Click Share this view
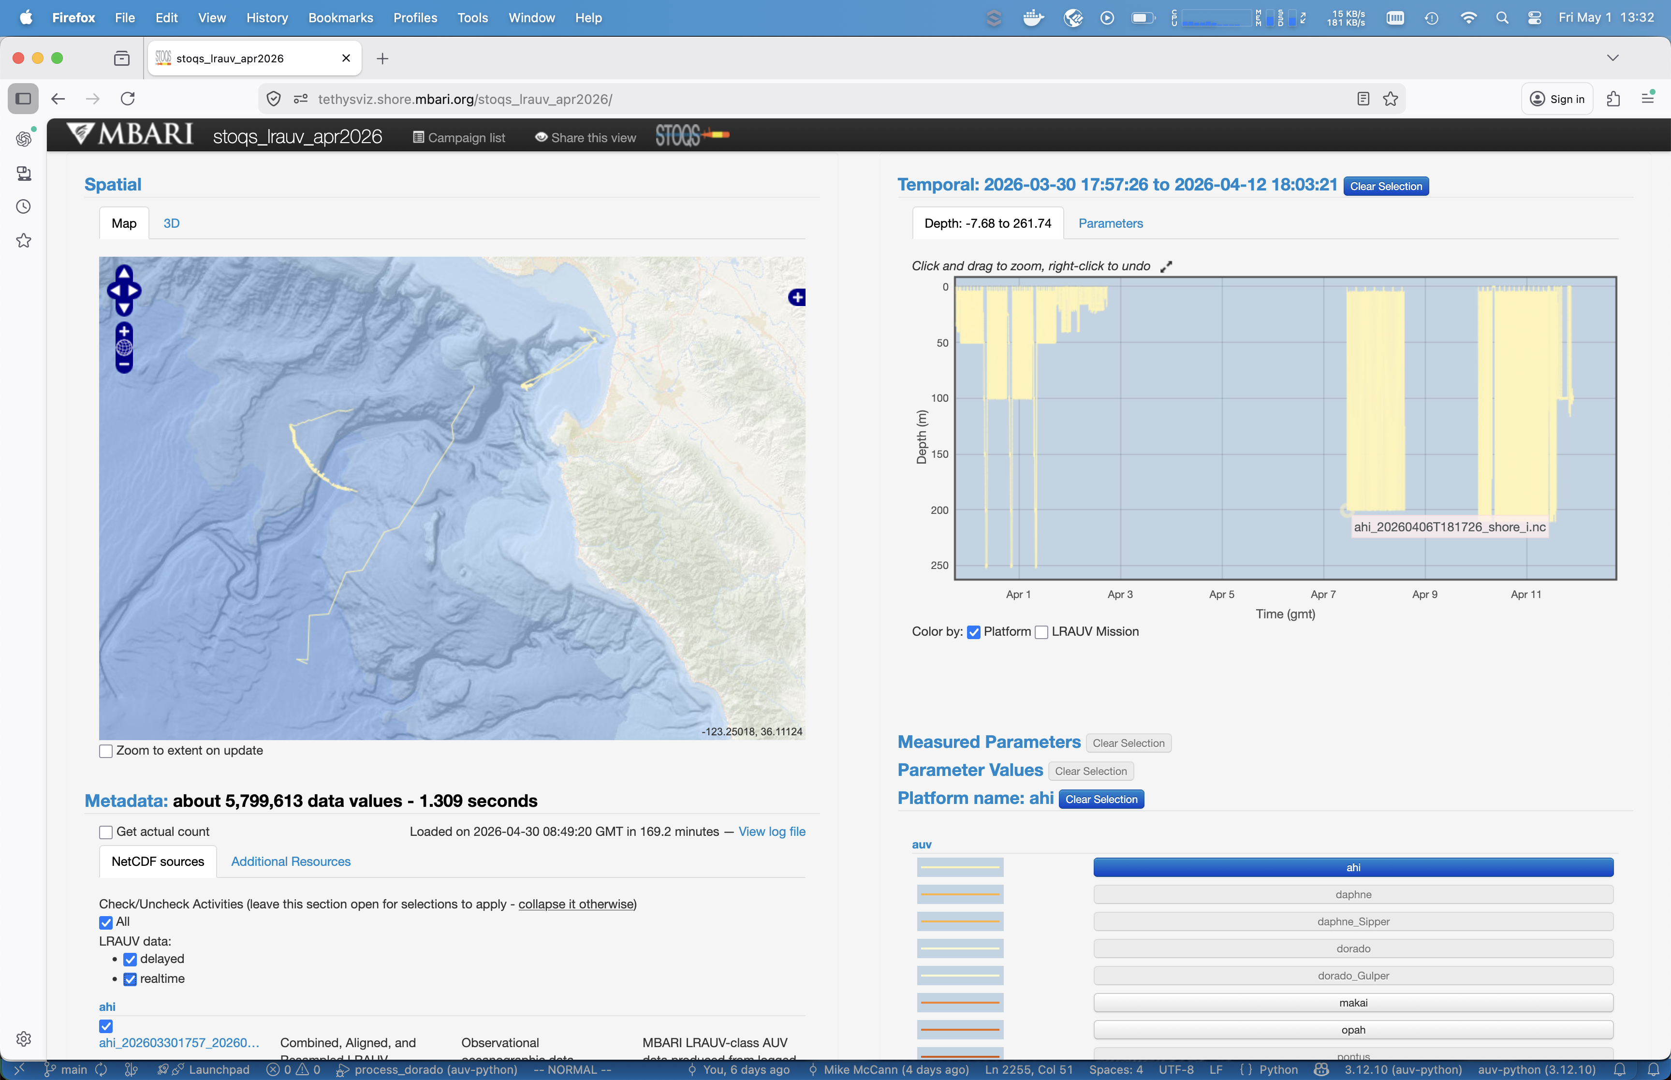The height and width of the screenshot is (1080, 1671). click(585, 137)
